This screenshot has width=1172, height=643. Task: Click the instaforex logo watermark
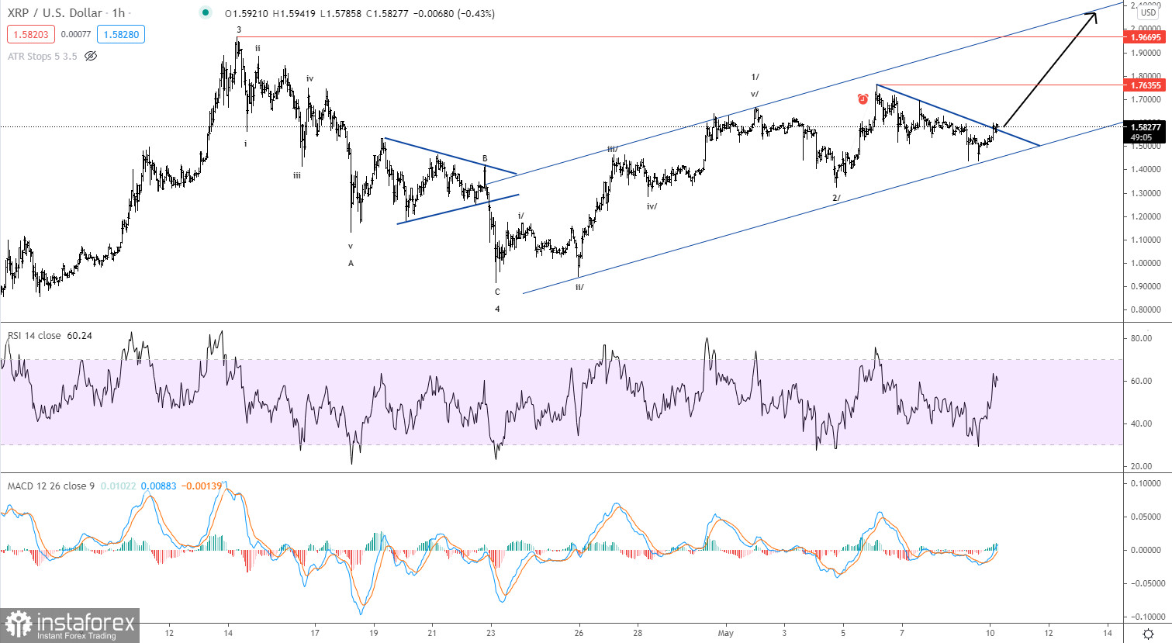point(70,625)
